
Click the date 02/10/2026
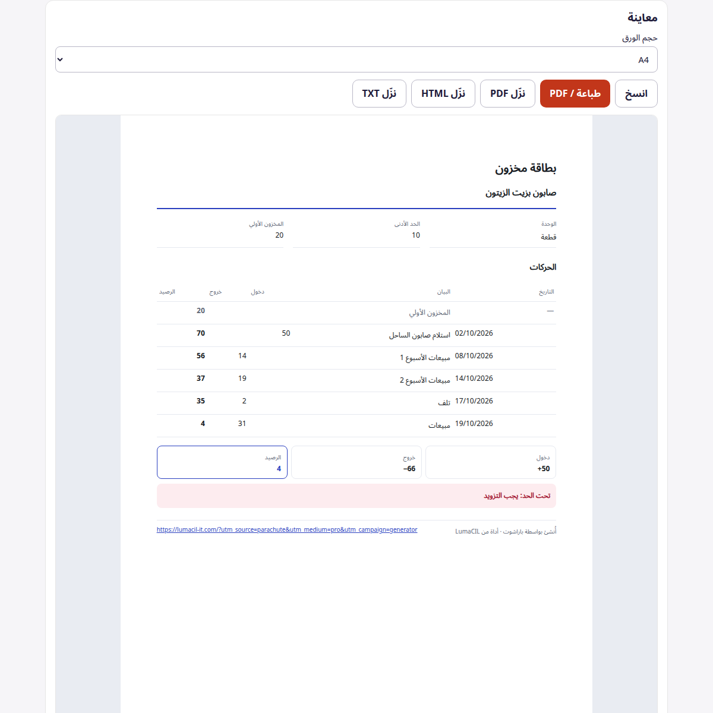tap(474, 333)
